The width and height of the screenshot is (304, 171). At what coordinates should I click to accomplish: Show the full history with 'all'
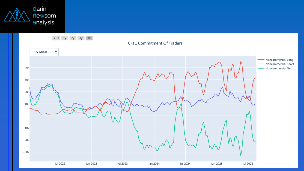pyautogui.click(x=89, y=38)
